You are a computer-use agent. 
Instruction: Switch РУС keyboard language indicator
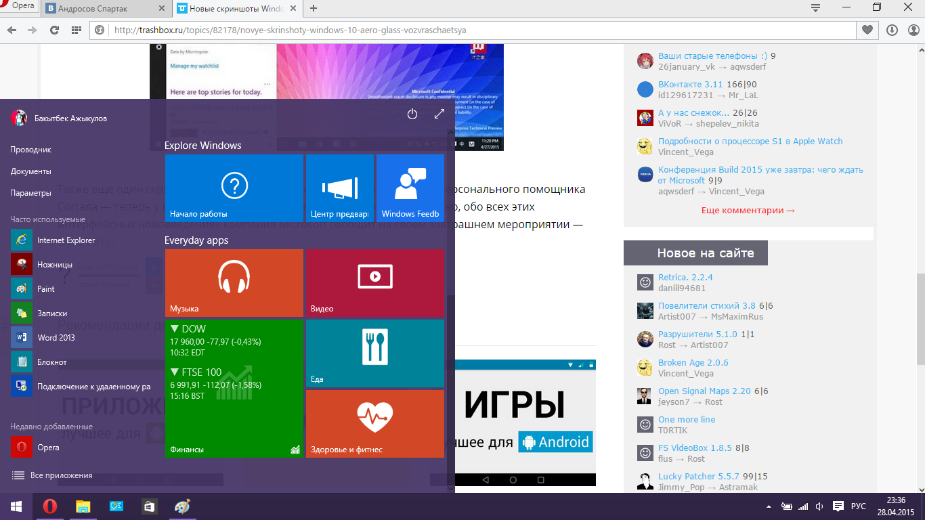[859, 506]
